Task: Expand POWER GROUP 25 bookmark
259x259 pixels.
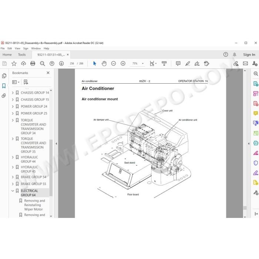Action: coord(13,113)
